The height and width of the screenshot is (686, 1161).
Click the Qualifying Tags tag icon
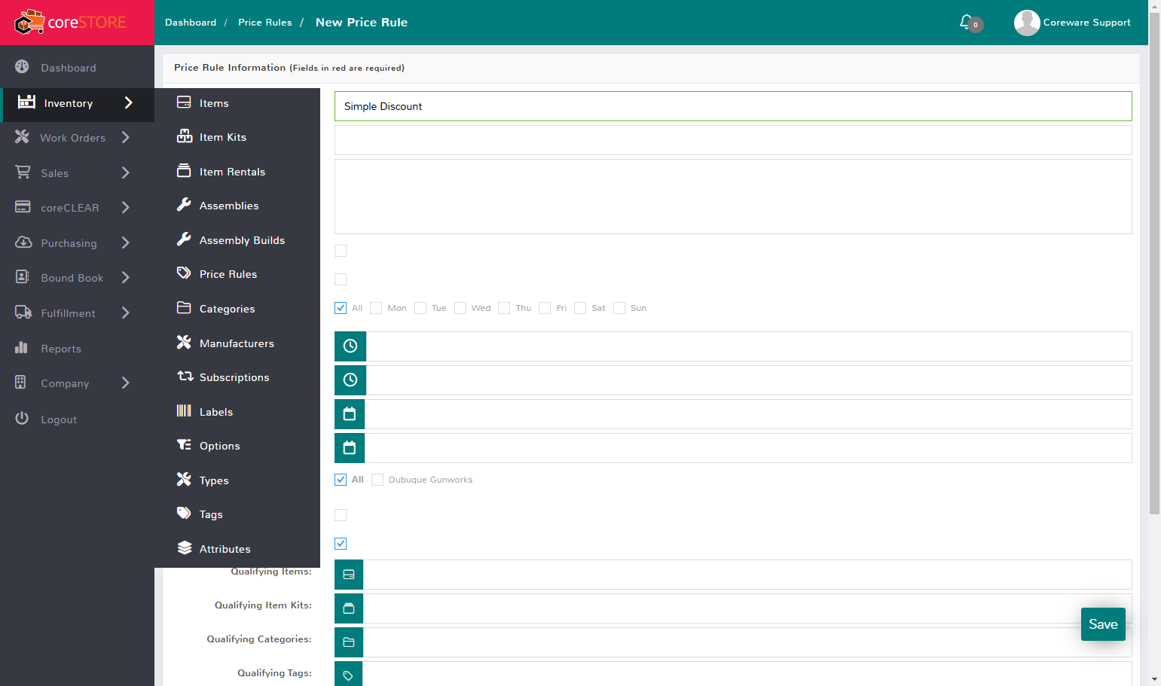click(x=348, y=675)
